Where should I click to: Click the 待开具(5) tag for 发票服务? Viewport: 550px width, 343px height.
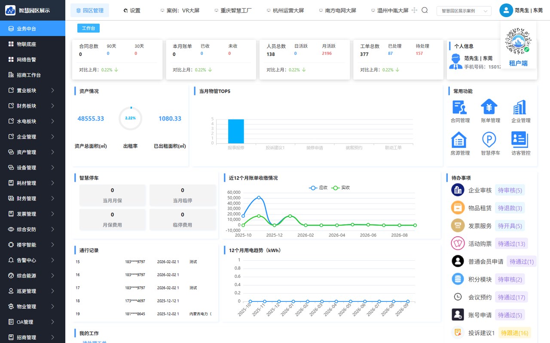pos(510,226)
